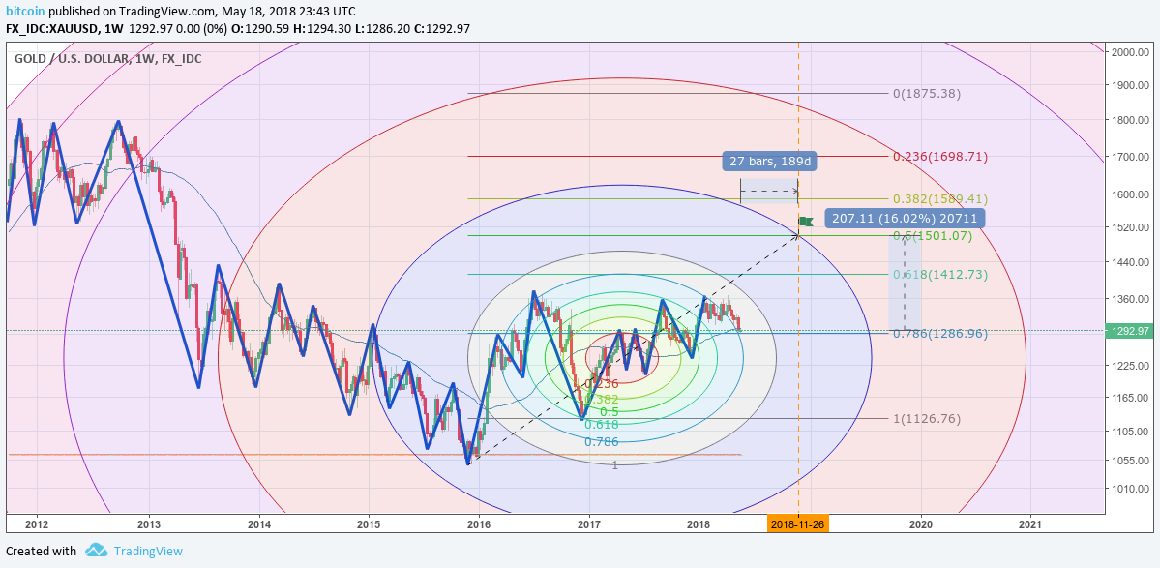Viewport: 1160px width, 568px height.
Task: Click the 2018 time axis label
Action: coord(699,524)
